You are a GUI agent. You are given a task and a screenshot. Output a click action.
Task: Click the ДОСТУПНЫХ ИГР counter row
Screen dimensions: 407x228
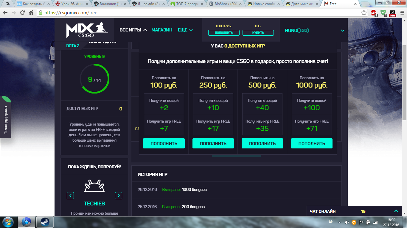click(x=94, y=109)
